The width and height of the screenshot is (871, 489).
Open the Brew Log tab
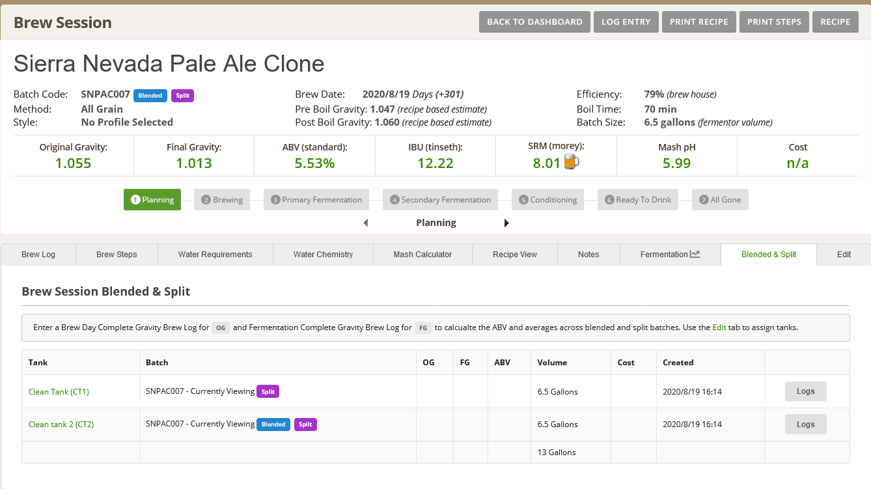[x=38, y=255]
